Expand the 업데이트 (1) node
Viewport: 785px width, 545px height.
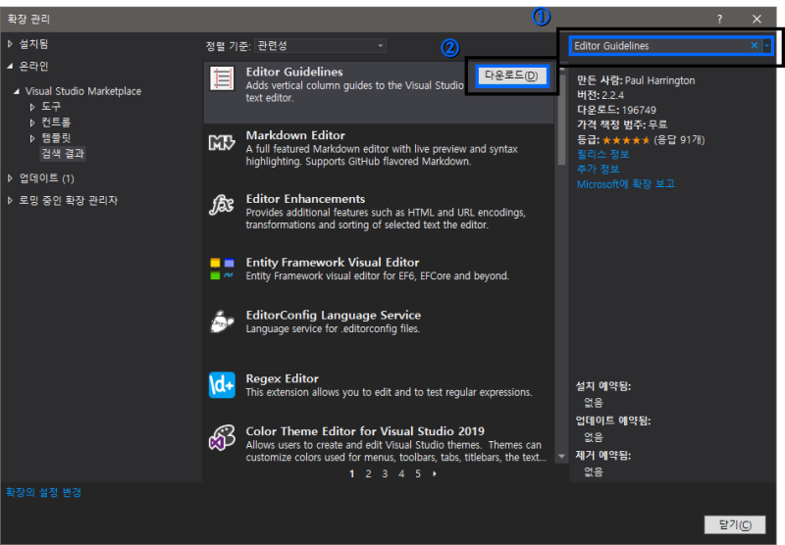coord(10,178)
